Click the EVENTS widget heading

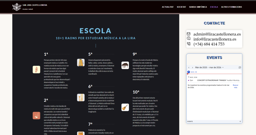214,58
